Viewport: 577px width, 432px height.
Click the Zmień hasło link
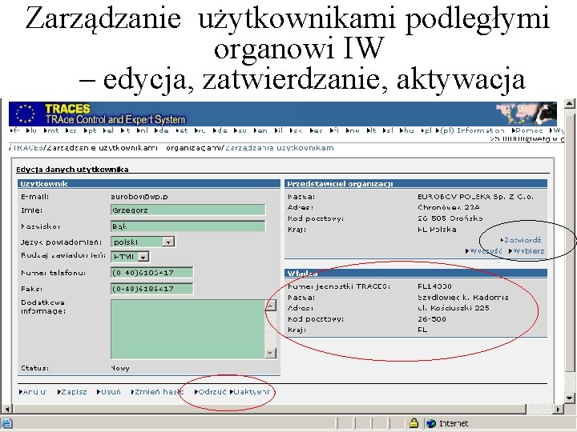click(157, 392)
